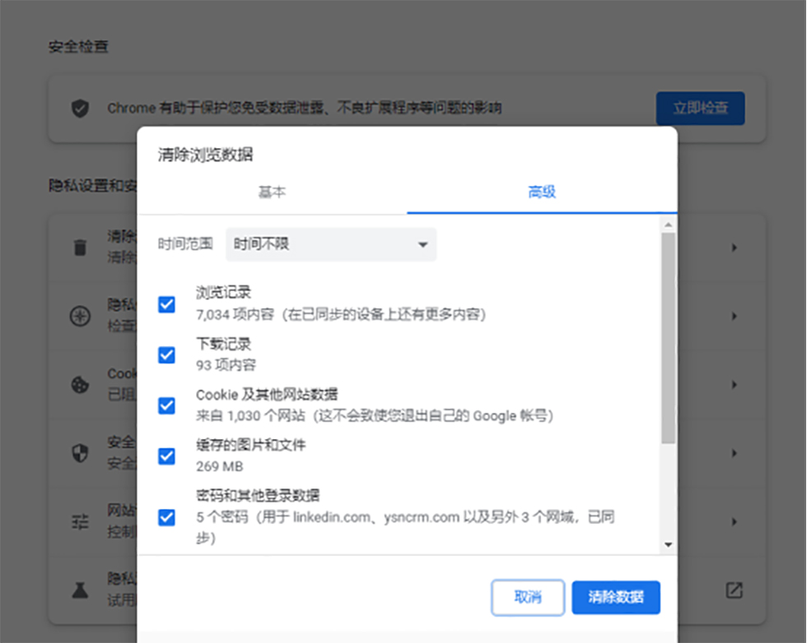
Task: Click the dialog scrollbar down arrow
Action: coord(668,544)
